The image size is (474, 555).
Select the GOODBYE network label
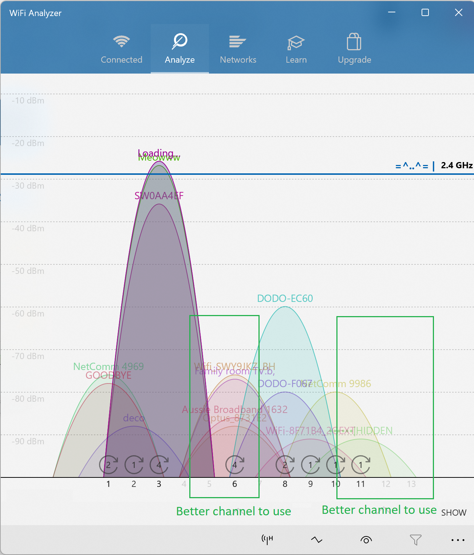click(x=108, y=375)
